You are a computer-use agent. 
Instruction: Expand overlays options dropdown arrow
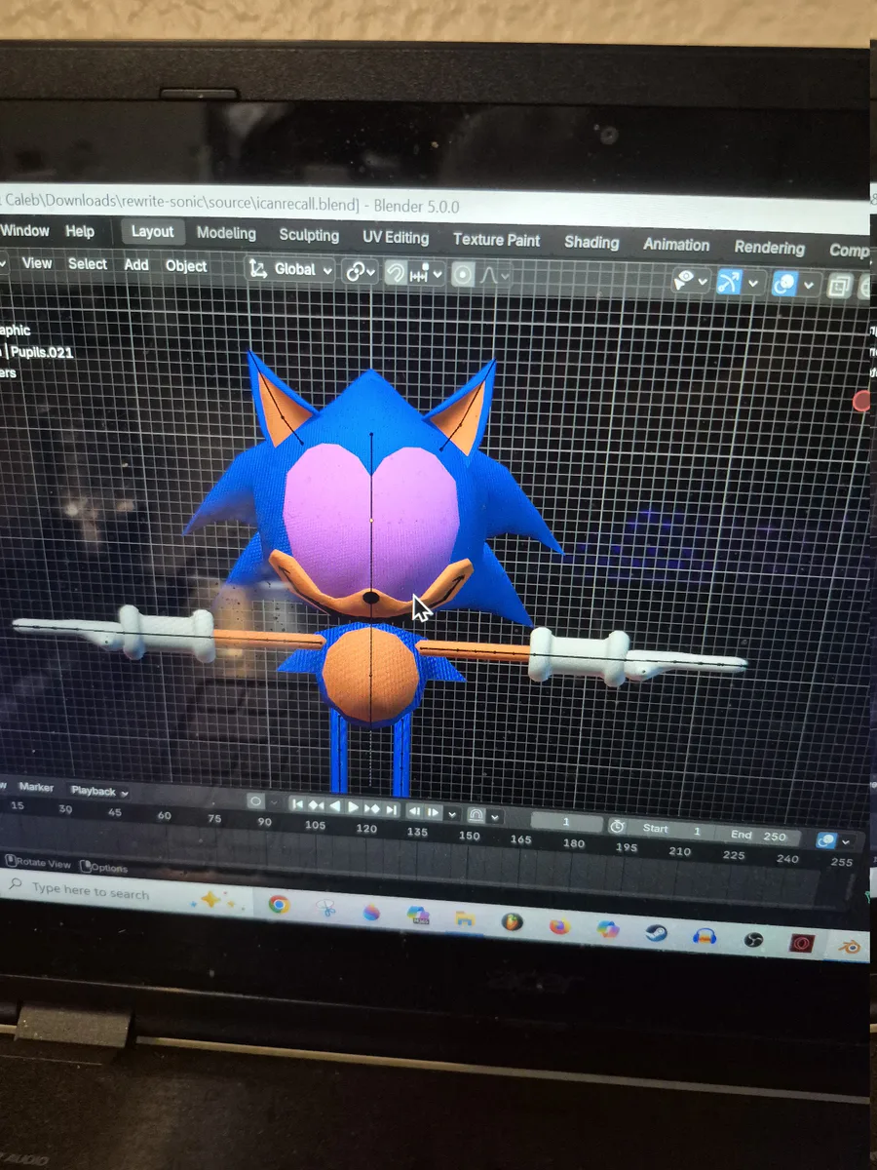click(808, 286)
